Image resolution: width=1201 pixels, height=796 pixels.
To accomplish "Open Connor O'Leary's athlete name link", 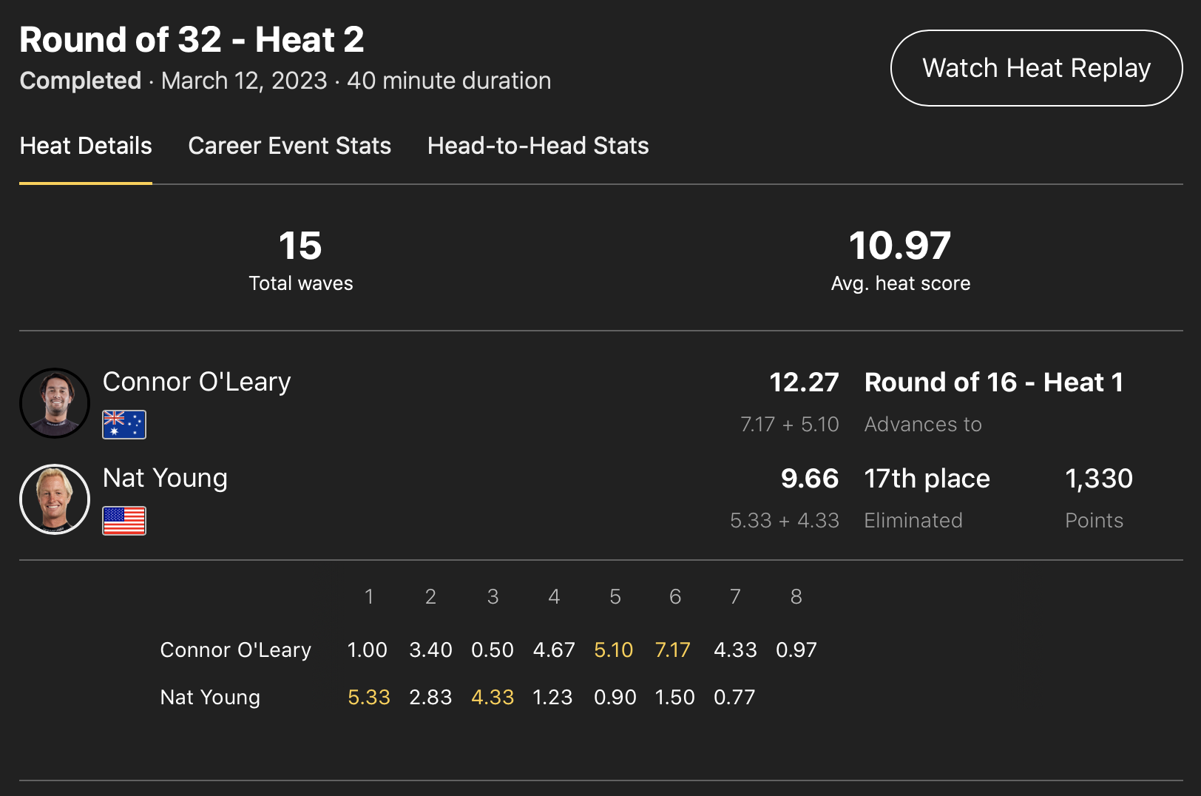I will 197,382.
